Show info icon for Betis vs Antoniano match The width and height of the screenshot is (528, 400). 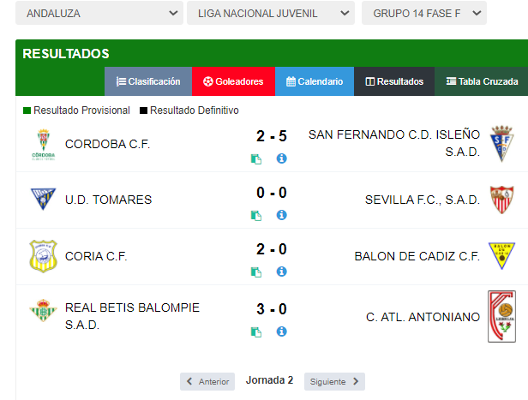point(281,331)
